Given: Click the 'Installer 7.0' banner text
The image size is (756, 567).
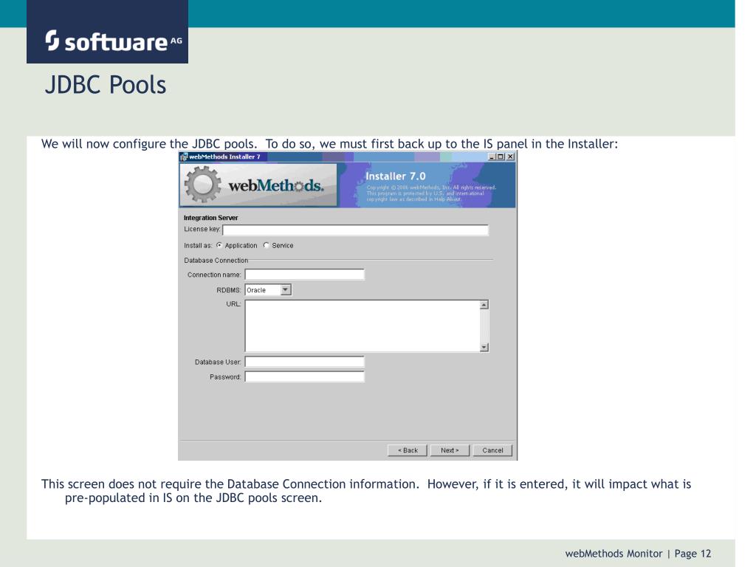Looking at the screenshot, I should 396,176.
